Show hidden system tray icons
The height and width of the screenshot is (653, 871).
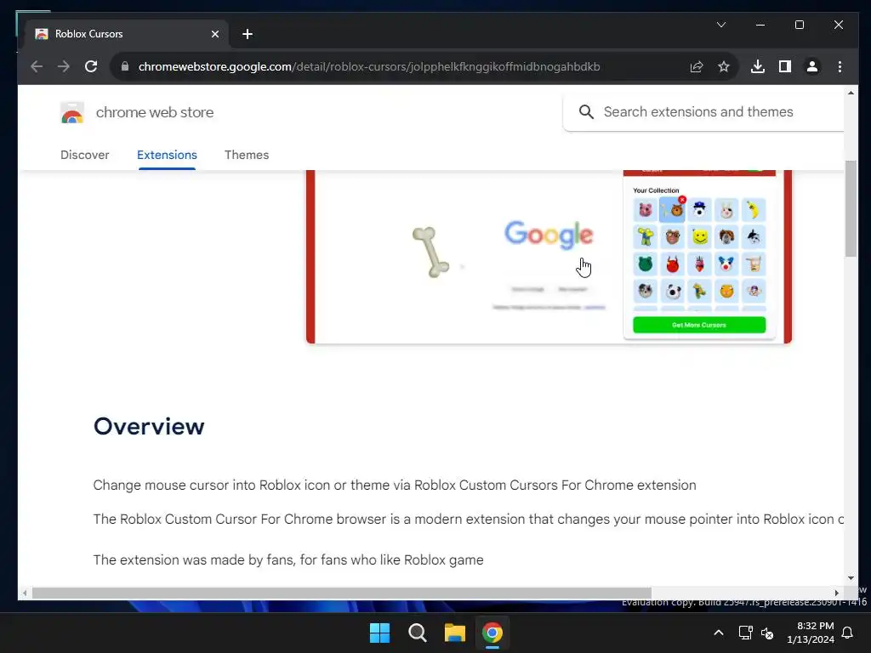(718, 633)
